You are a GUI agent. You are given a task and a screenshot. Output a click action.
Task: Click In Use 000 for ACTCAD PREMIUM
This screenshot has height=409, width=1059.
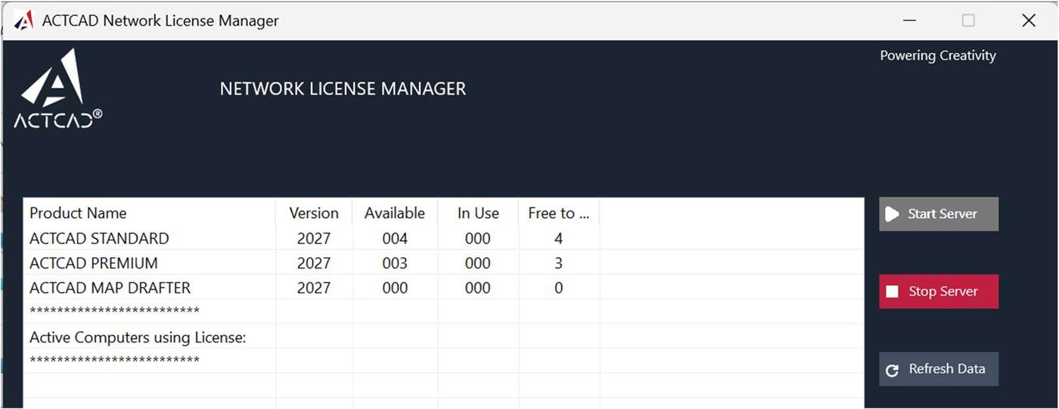click(478, 263)
